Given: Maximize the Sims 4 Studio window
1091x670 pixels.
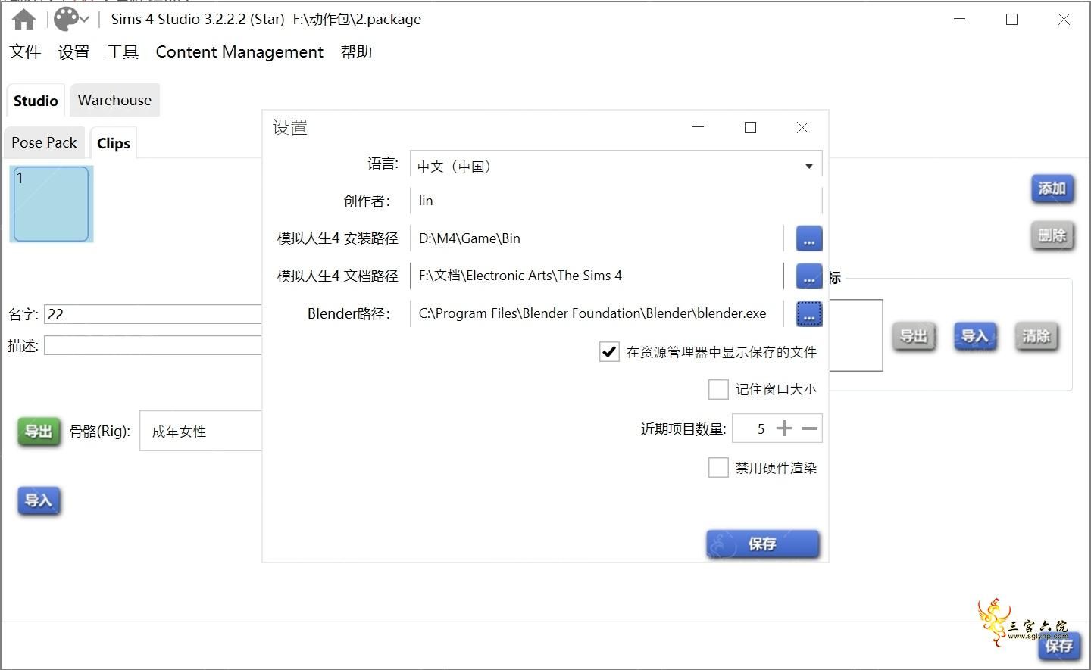Looking at the screenshot, I should 1011,20.
